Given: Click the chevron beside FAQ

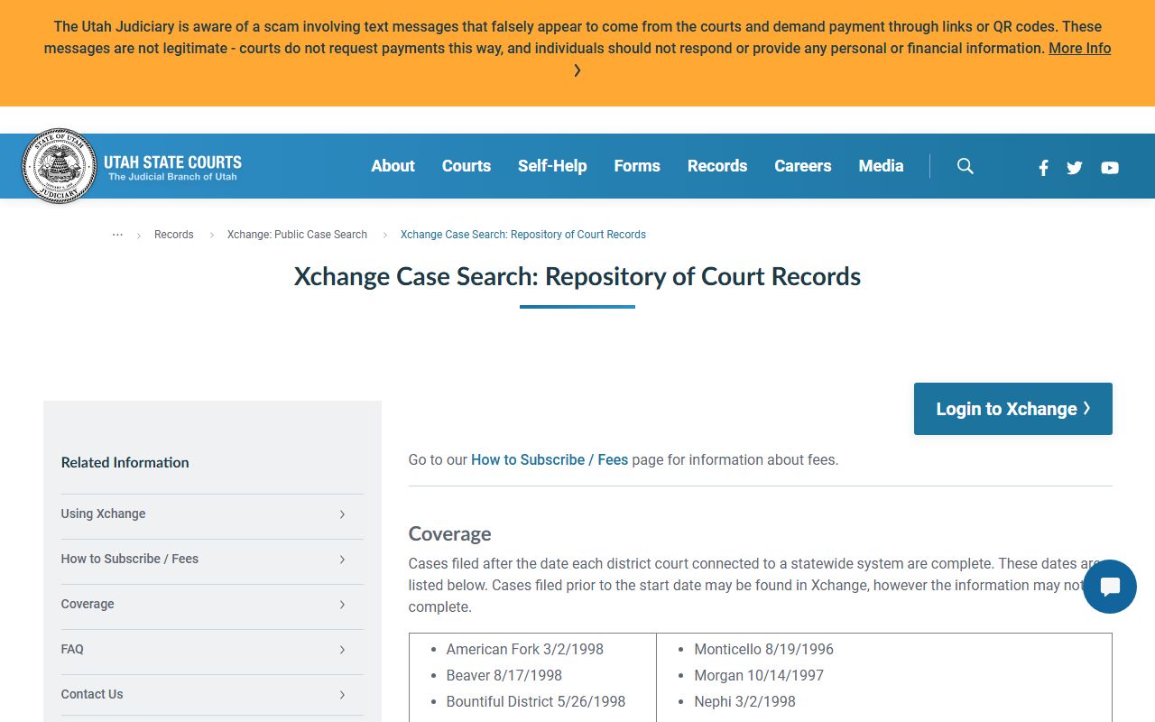Looking at the screenshot, I should click(x=342, y=650).
